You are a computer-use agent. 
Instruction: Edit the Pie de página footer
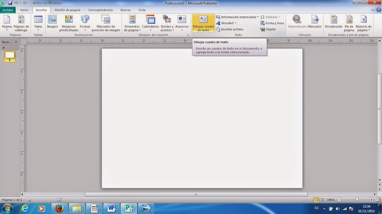[349, 23]
